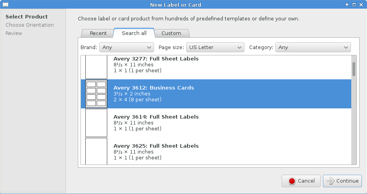Viewport: 367px width, 194px height.
Task: Maximize the New Label or Card window
Action: [x=354, y=5]
